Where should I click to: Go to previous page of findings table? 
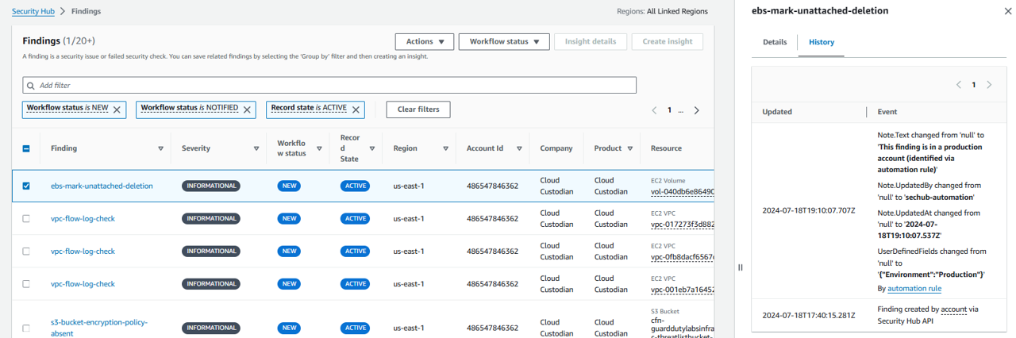point(654,110)
